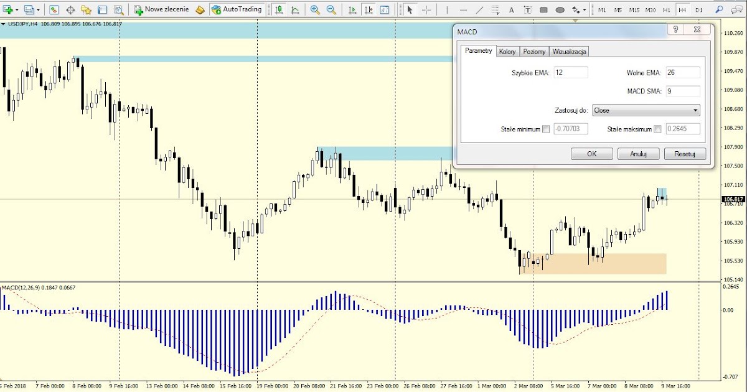
Task: Click the Szybkie EMA field
Action: [x=570, y=72]
